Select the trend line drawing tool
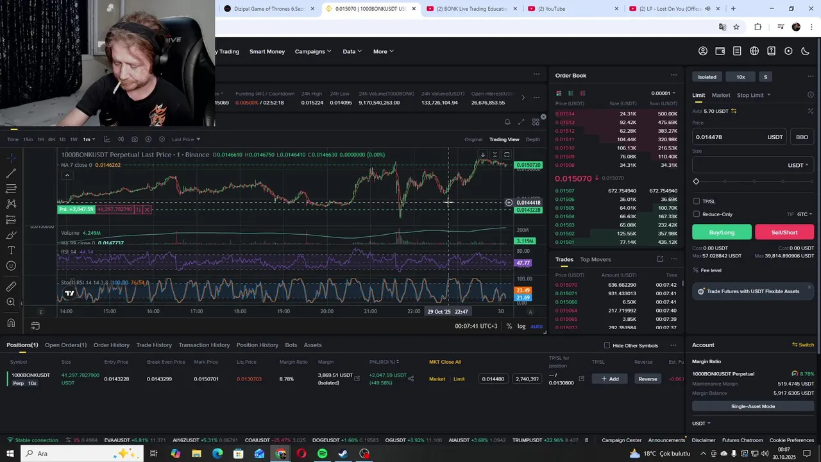Screen dimensions: 821x462 pos(11,173)
